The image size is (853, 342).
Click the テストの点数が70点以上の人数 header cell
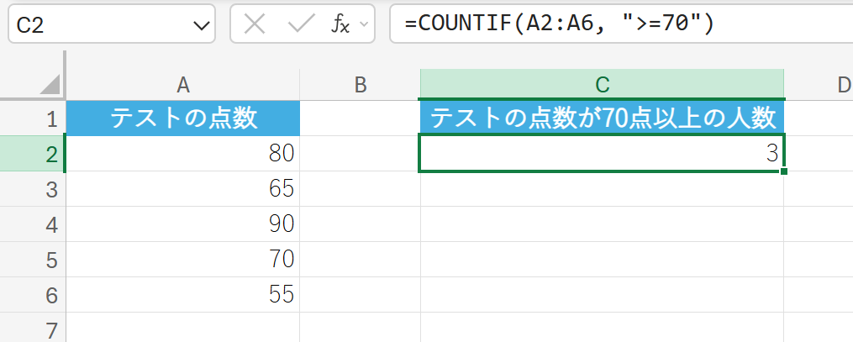click(x=602, y=118)
